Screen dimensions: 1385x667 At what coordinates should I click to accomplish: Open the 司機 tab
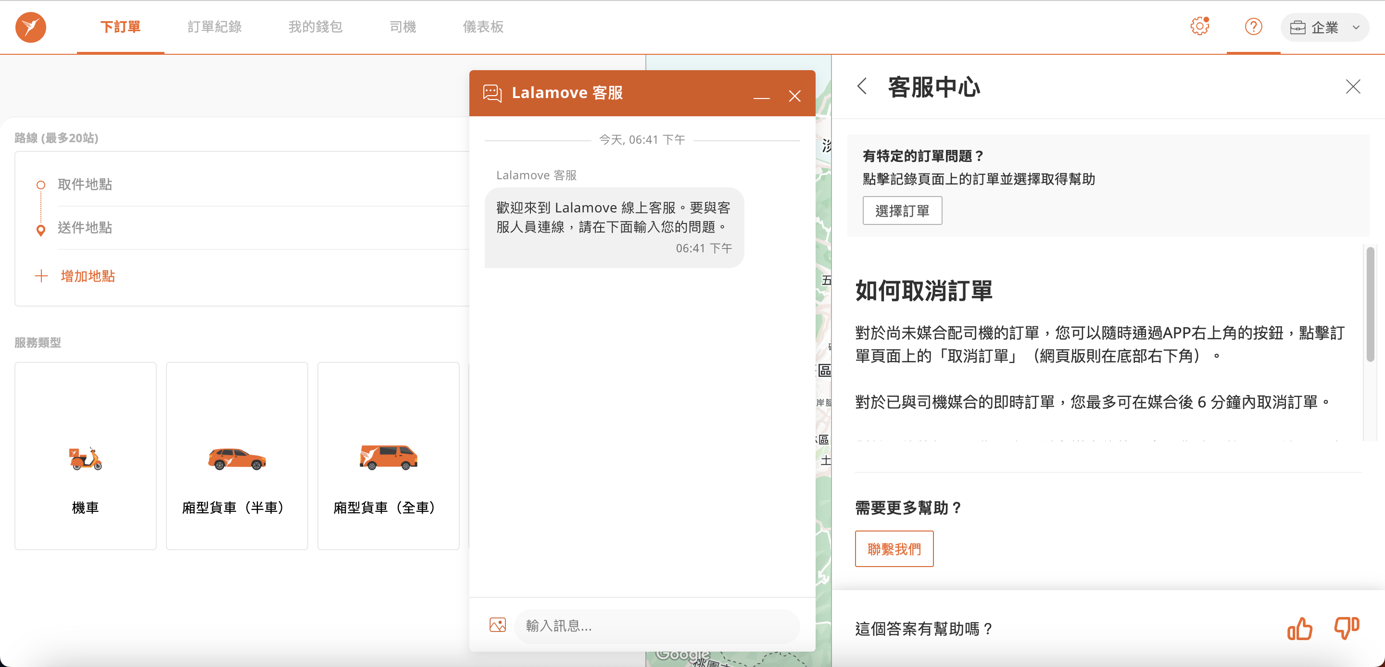[403, 27]
